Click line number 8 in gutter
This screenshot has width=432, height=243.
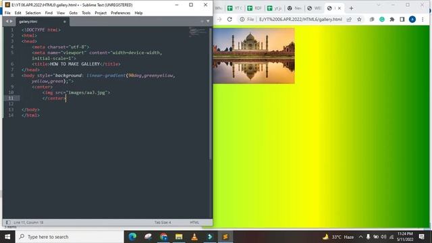[x=12, y=75]
